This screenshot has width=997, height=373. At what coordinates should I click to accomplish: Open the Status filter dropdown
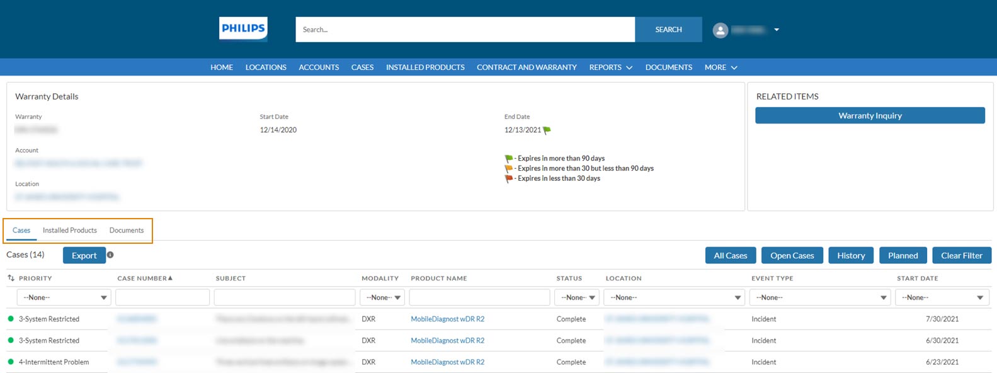577,297
